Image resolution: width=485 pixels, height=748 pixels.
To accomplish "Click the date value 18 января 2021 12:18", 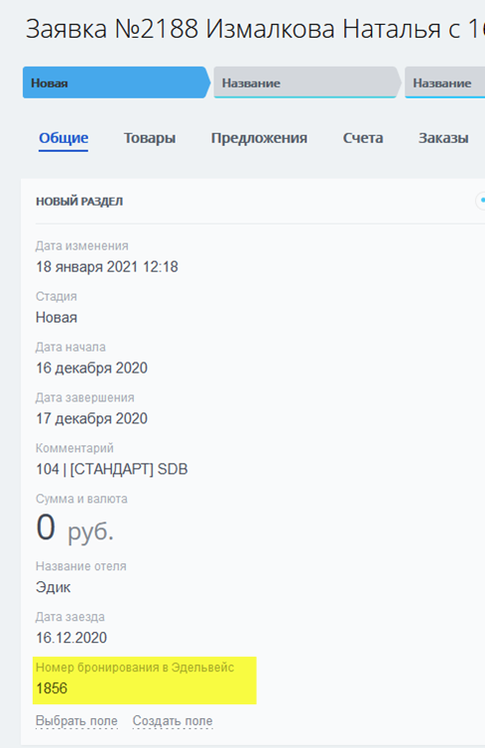I will point(107,266).
